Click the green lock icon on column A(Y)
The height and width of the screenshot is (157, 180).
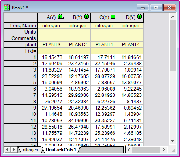coord(60,16)
